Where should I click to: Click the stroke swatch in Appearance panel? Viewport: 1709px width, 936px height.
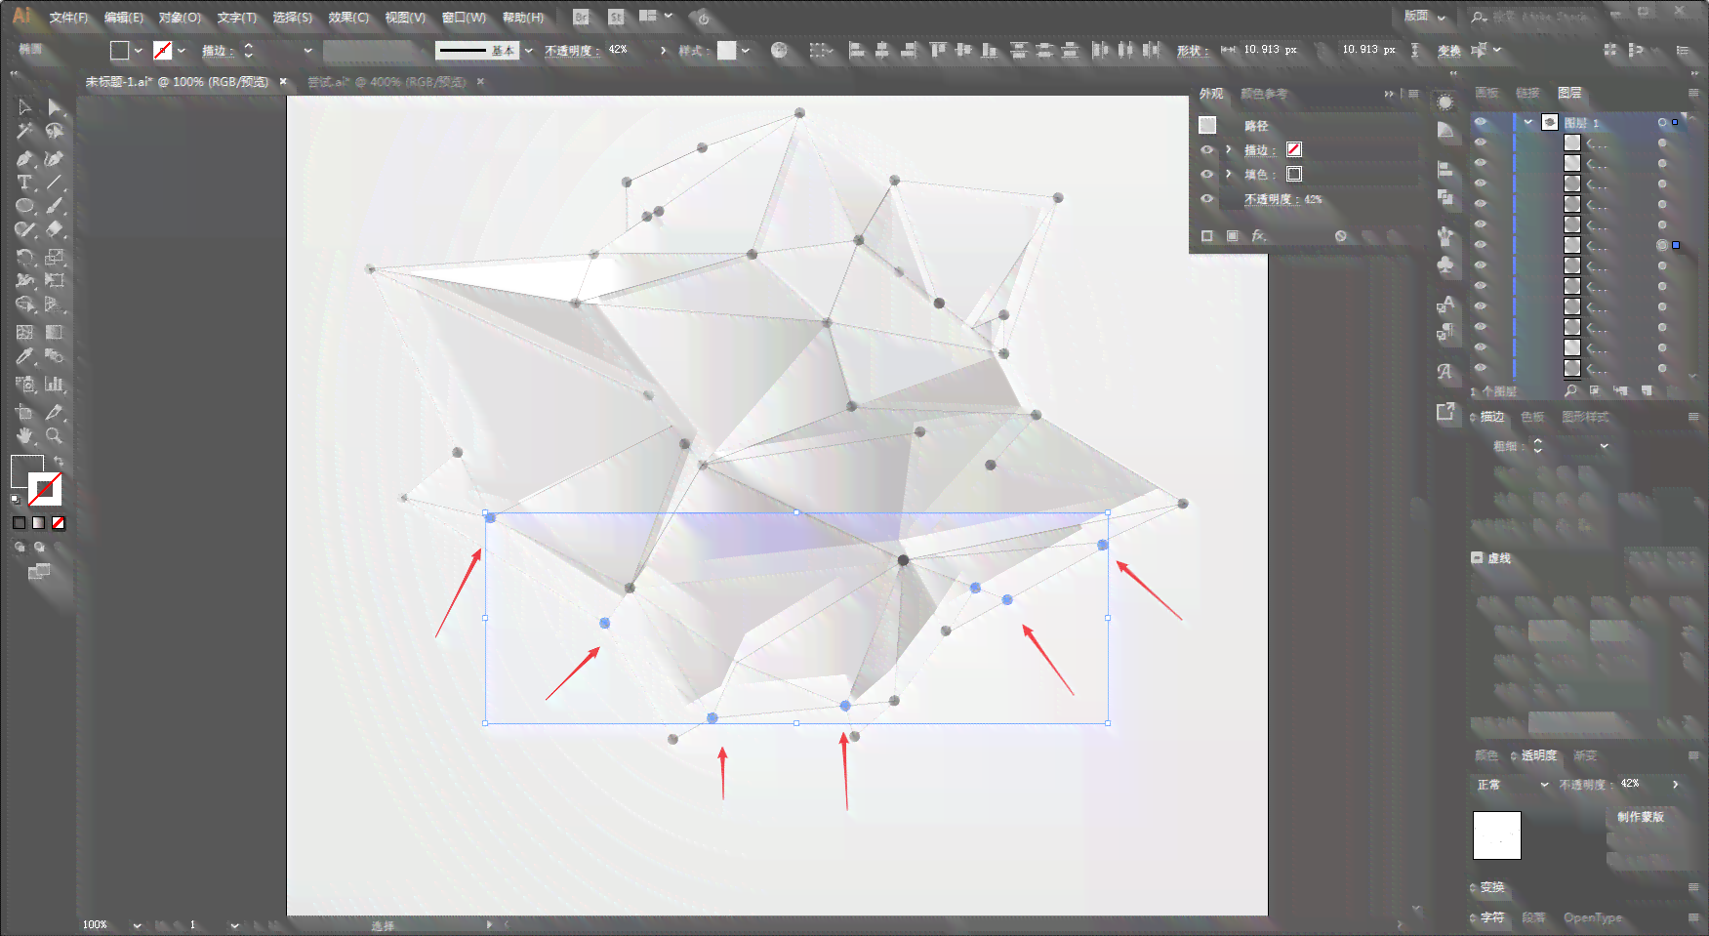pyautogui.click(x=1294, y=149)
